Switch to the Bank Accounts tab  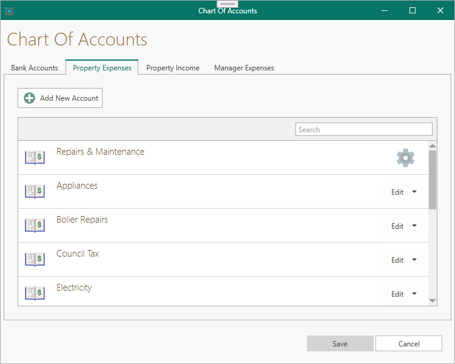pyautogui.click(x=35, y=68)
